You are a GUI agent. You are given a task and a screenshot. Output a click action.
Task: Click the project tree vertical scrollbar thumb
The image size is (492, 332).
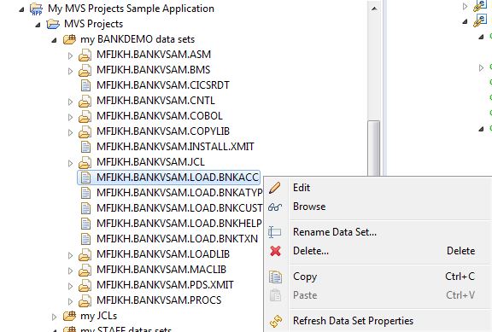[x=374, y=148]
